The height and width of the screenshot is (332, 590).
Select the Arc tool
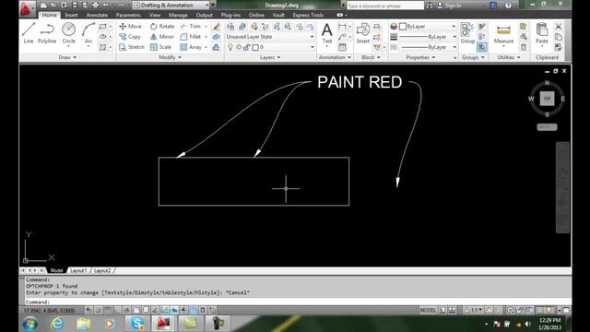click(x=88, y=33)
